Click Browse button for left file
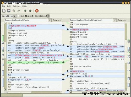Viewport: 131px width, 97px height. tap(57, 20)
